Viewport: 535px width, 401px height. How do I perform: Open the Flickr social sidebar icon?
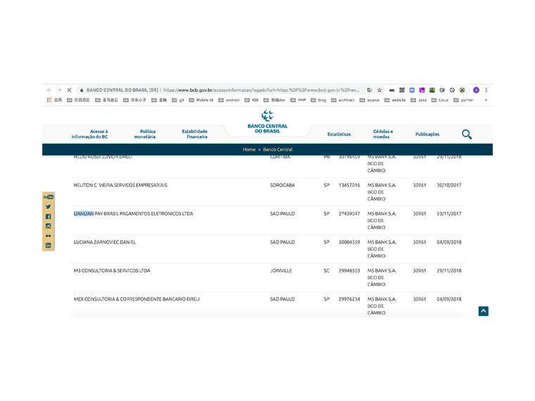48,236
